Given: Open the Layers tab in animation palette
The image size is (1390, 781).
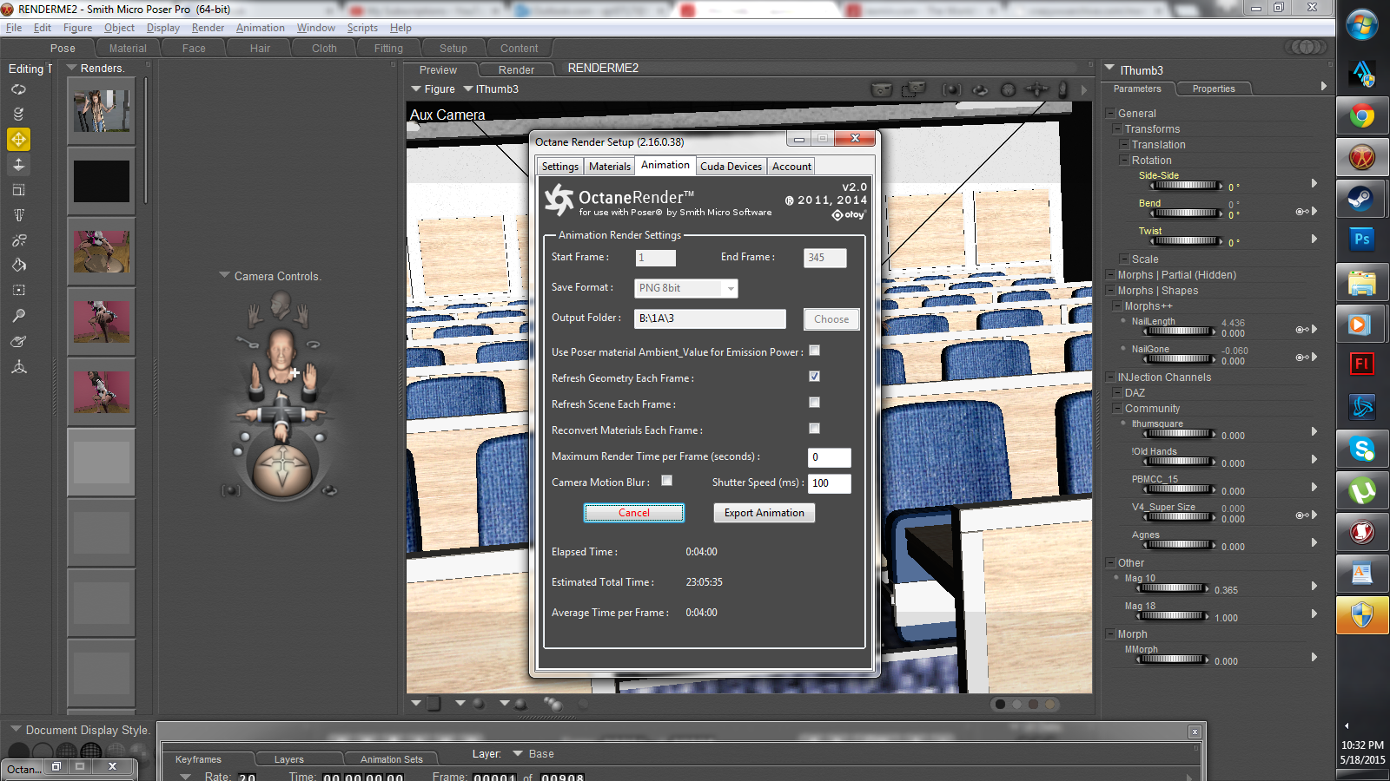Looking at the screenshot, I should point(289,759).
